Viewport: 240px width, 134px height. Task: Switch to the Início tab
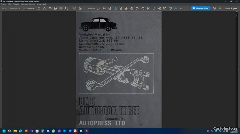point(4,8)
